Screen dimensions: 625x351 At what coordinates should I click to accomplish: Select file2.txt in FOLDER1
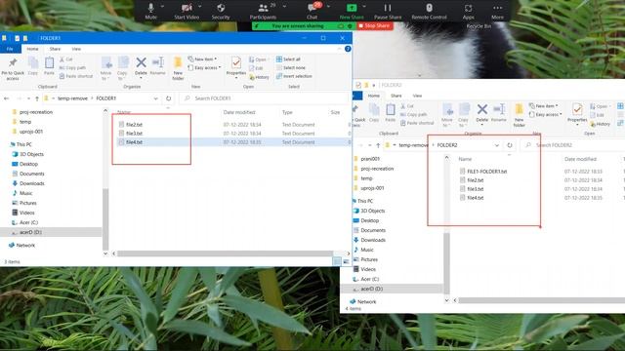pyautogui.click(x=135, y=125)
